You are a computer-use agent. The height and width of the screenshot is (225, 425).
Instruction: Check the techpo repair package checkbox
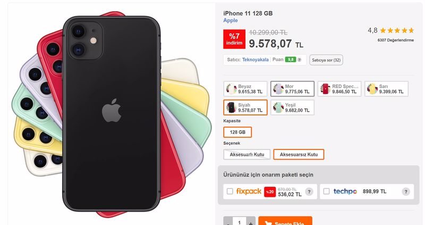tap(326, 191)
